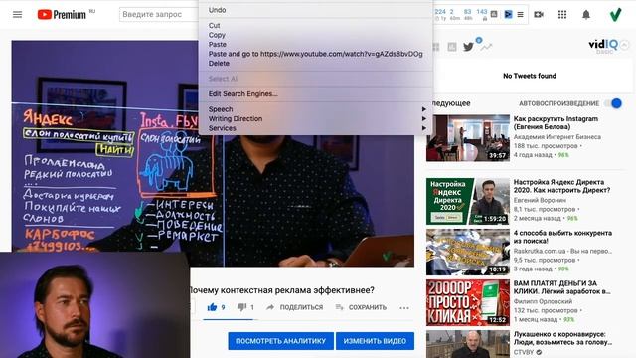The image size is (636, 358).
Task: Click the vidIQ Basic logo
Action: click(x=603, y=46)
